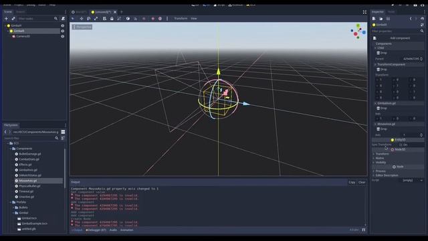
Task: Open the Perspective view menu in viewport
Action: pos(82,27)
